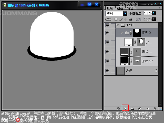Click the Add layer mask icon
The width and height of the screenshot is (164, 123).
[125, 109]
